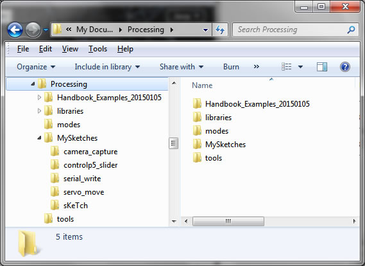This screenshot has width=365, height=266.
Task: Open the Edit menu
Action: pos(46,49)
